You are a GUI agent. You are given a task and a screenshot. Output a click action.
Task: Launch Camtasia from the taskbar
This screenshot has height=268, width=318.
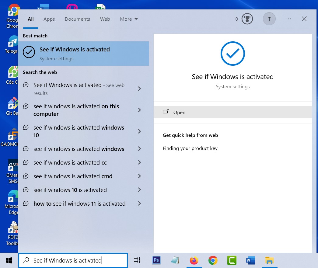tap(232, 260)
